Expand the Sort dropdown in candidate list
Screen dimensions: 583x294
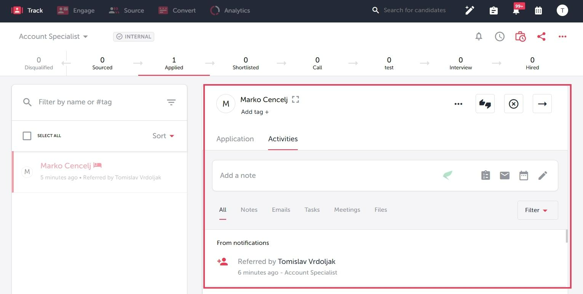[163, 136]
